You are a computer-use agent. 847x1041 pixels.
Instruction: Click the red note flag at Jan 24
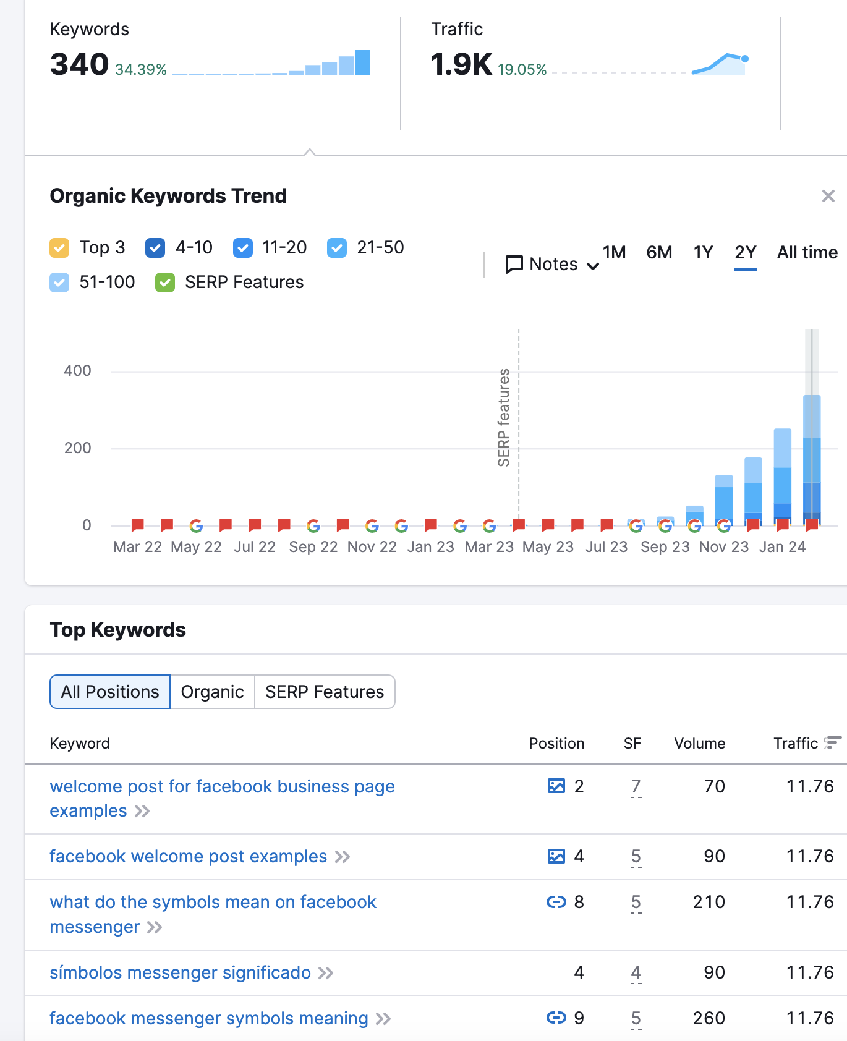[x=783, y=525]
